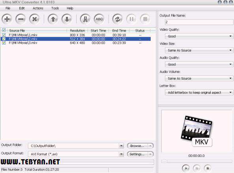Click the 800 X 336 resolution cell
The width and height of the screenshot is (234, 173).
[x=77, y=35]
